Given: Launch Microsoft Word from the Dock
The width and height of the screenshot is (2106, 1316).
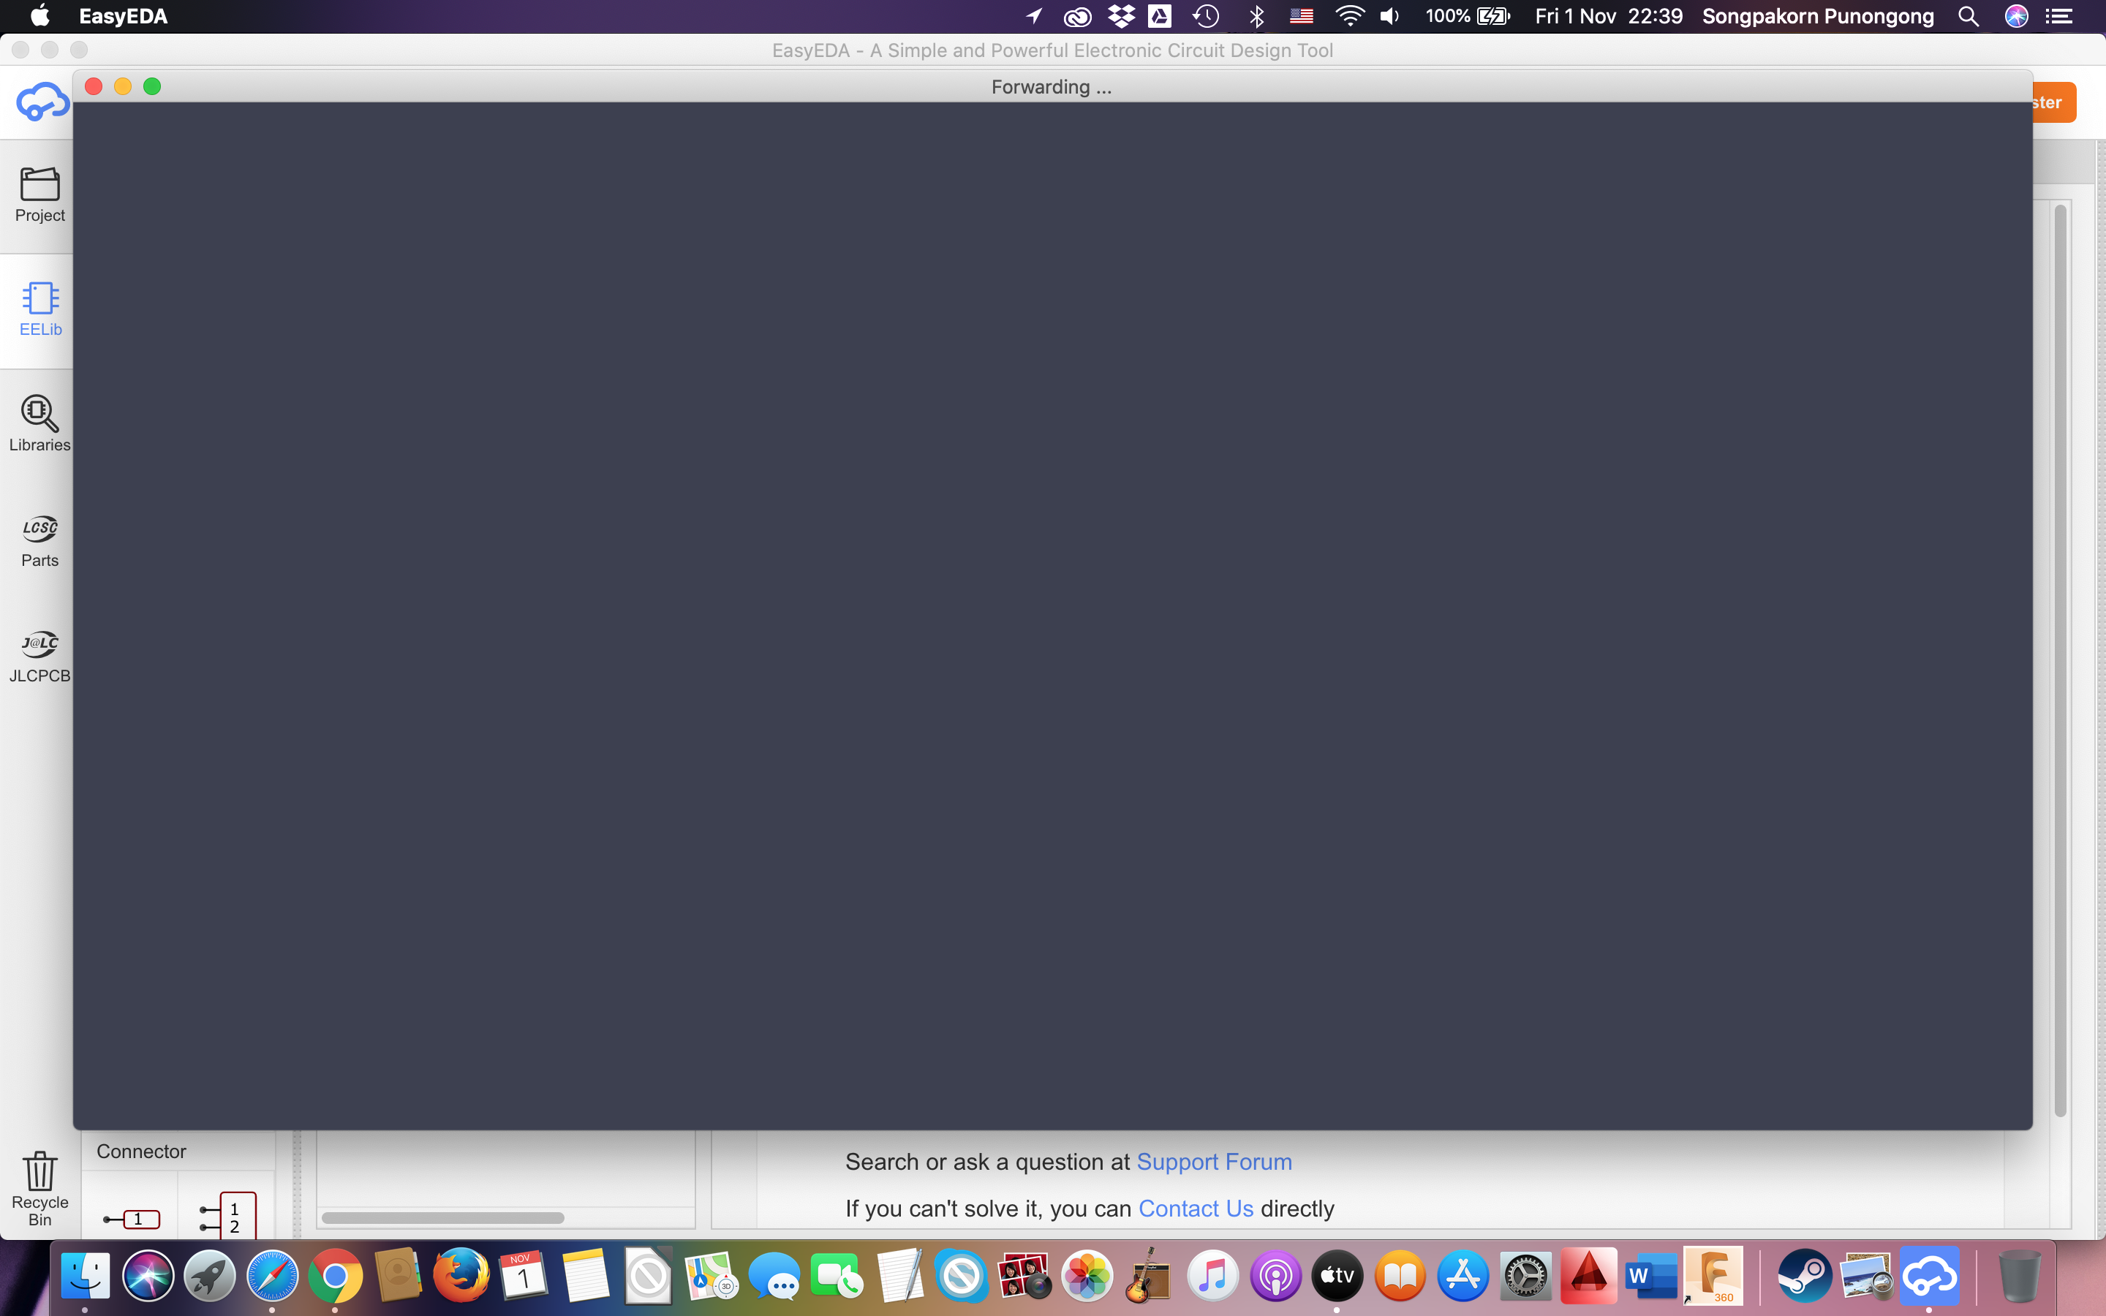Looking at the screenshot, I should 1651,1276.
